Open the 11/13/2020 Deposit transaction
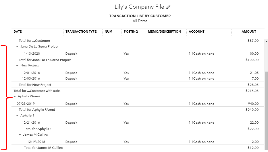Viewport: 268px width, 152px height. tap(138, 54)
